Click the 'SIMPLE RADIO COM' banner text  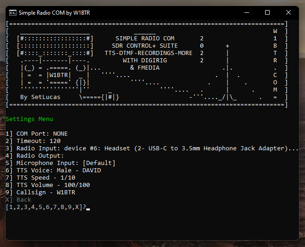pyautogui.click(x=145, y=38)
